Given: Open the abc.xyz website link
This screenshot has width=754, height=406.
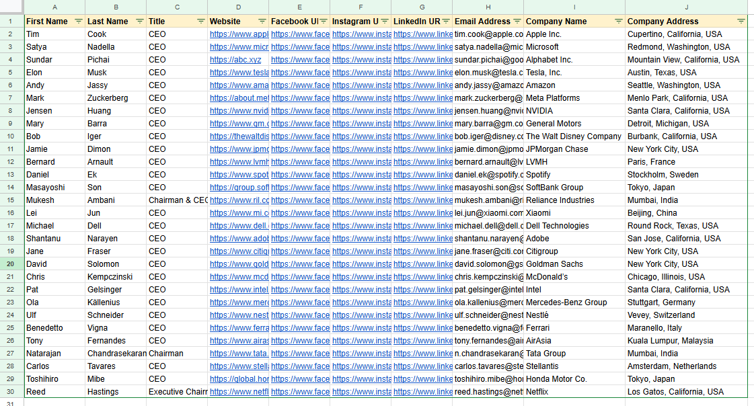Looking at the screenshot, I should (x=235, y=60).
